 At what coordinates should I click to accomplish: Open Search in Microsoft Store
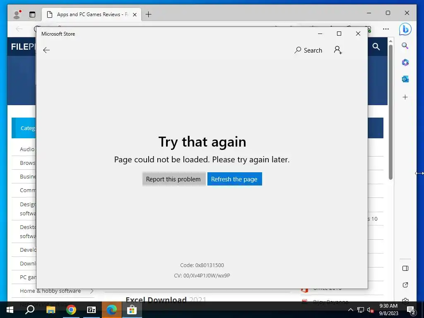coord(308,50)
